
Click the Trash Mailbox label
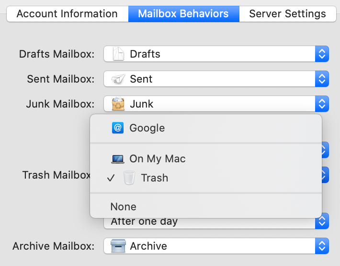[x=56, y=175]
